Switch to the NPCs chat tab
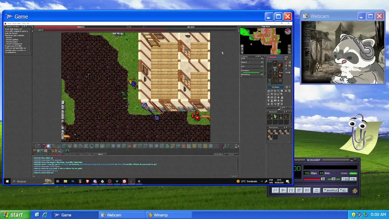This screenshot has width=389, height=219. pyautogui.click(x=100, y=154)
